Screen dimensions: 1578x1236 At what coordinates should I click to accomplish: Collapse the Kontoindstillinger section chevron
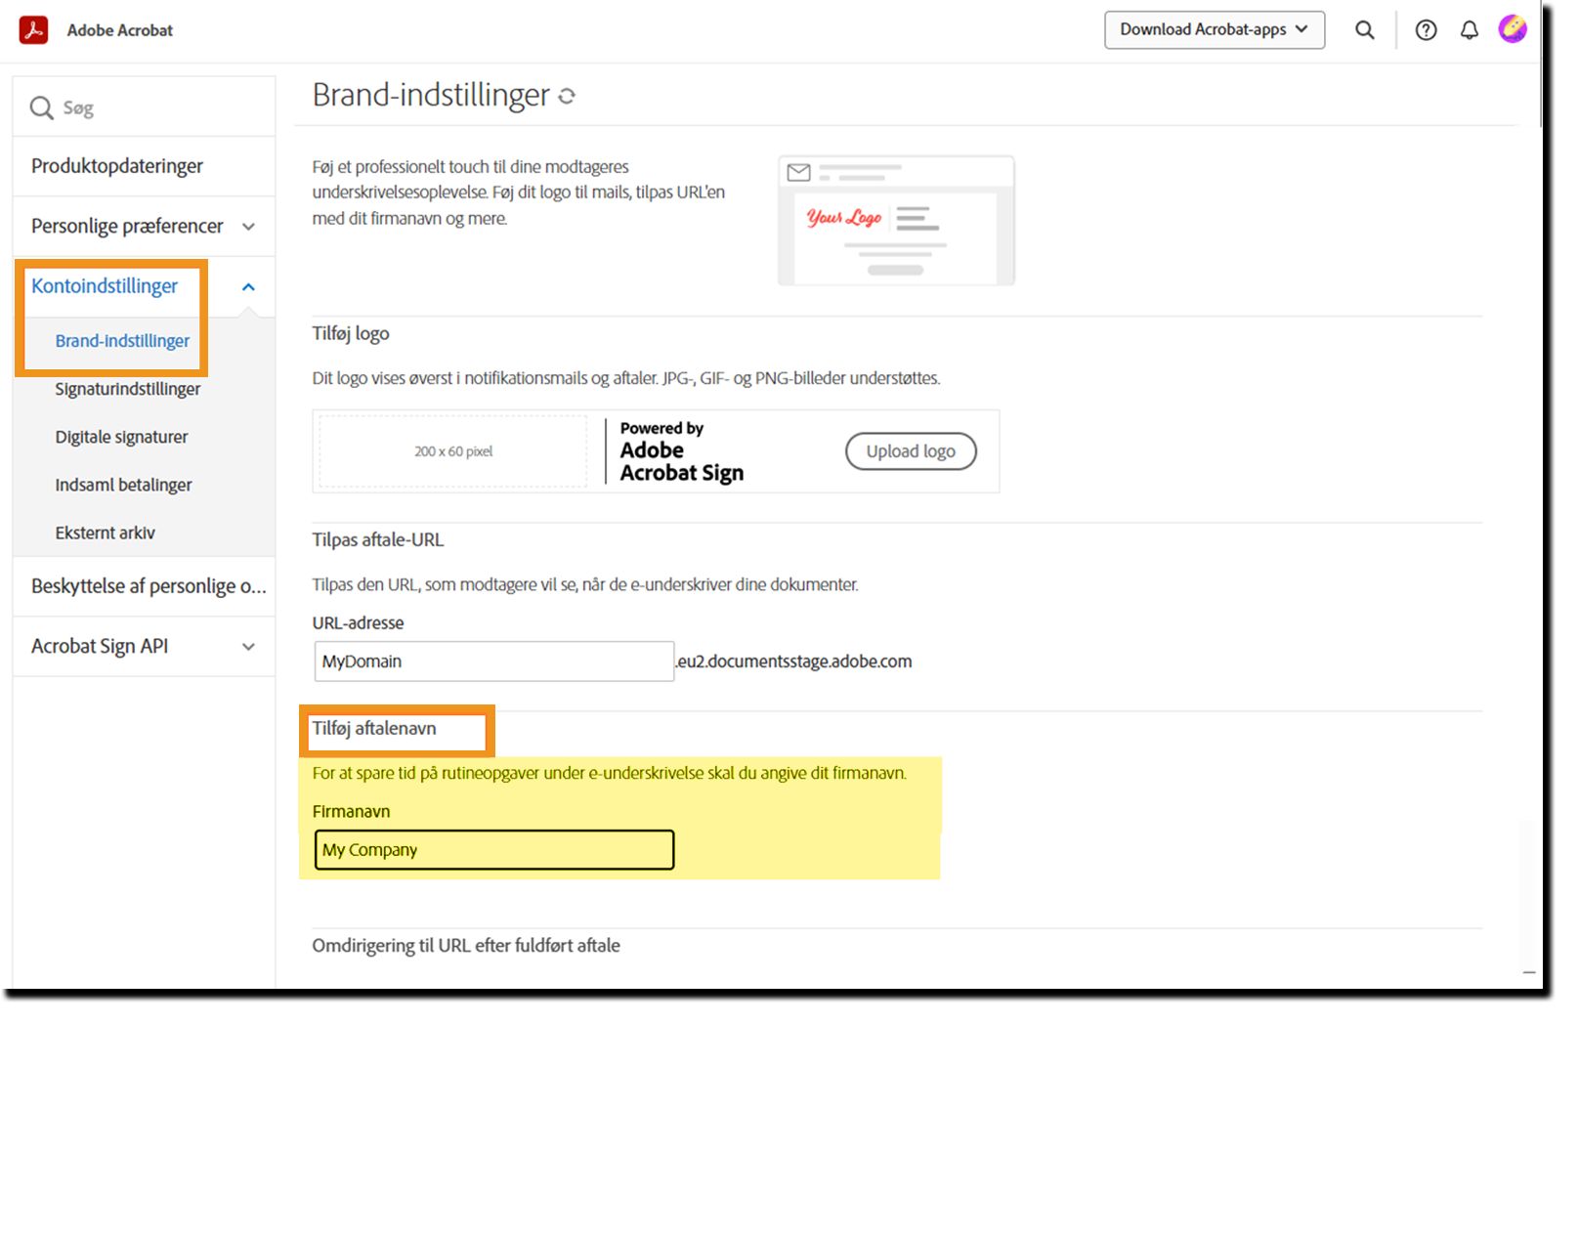(248, 287)
